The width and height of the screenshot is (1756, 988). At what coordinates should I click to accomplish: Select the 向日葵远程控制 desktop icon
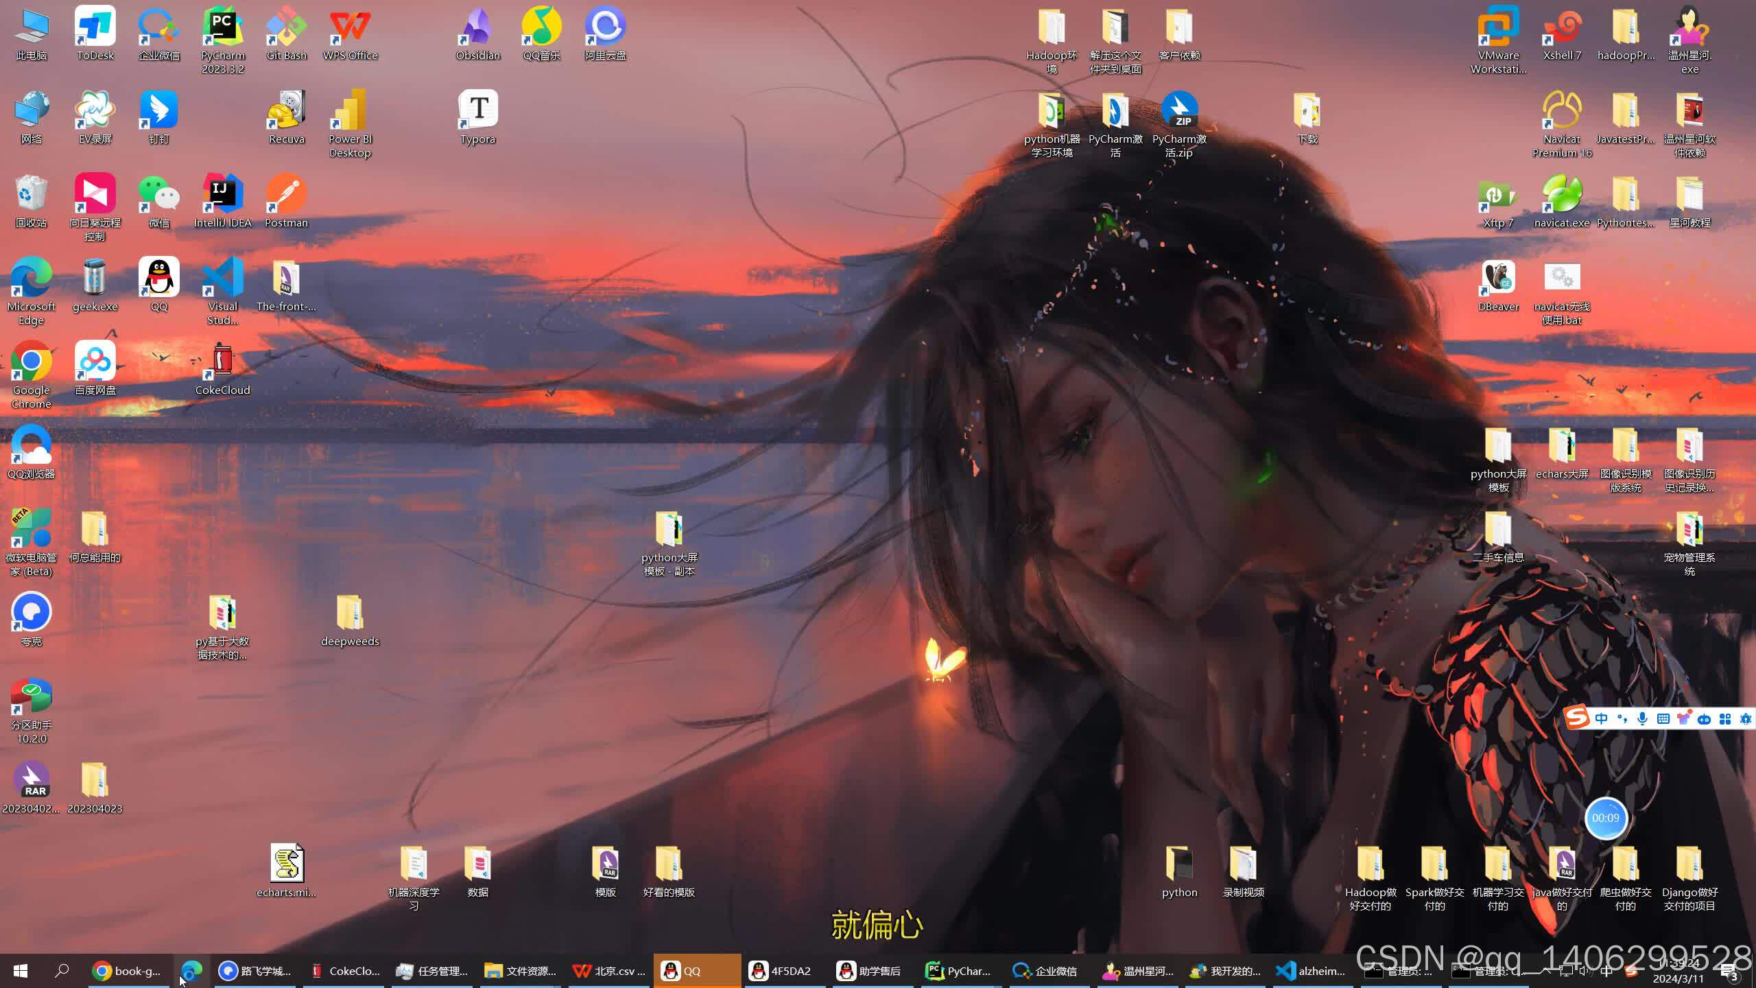point(95,209)
